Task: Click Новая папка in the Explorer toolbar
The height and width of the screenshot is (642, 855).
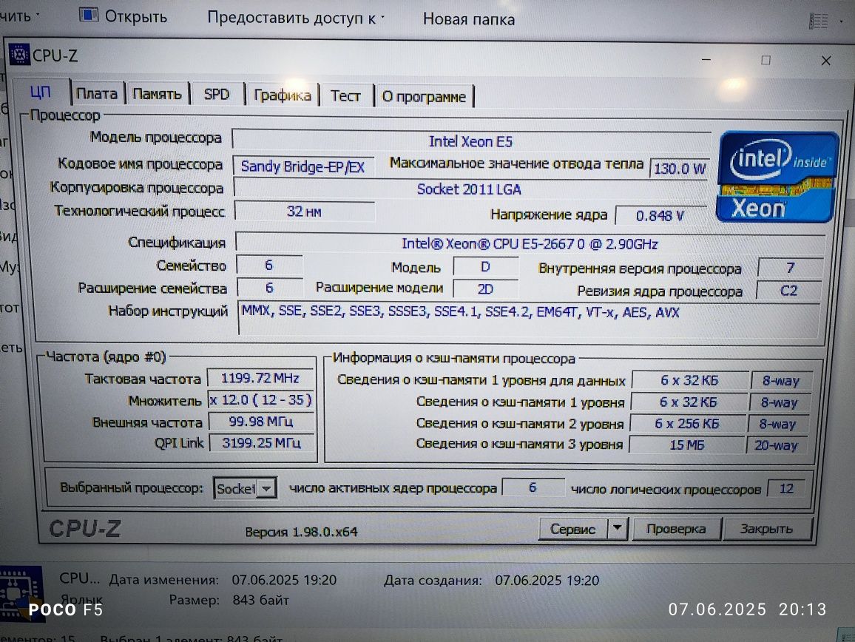Action: (x=469, y=19)
